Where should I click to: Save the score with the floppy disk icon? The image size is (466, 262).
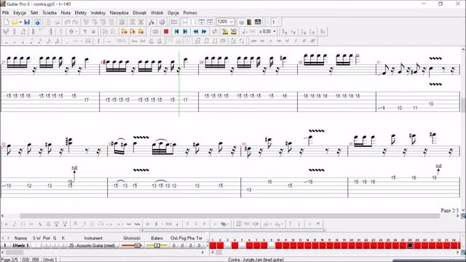pos(27,23)
